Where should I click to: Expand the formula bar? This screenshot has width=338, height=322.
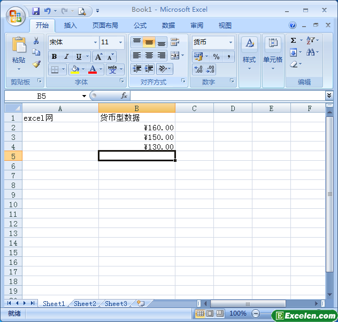(x=329, y=96)
